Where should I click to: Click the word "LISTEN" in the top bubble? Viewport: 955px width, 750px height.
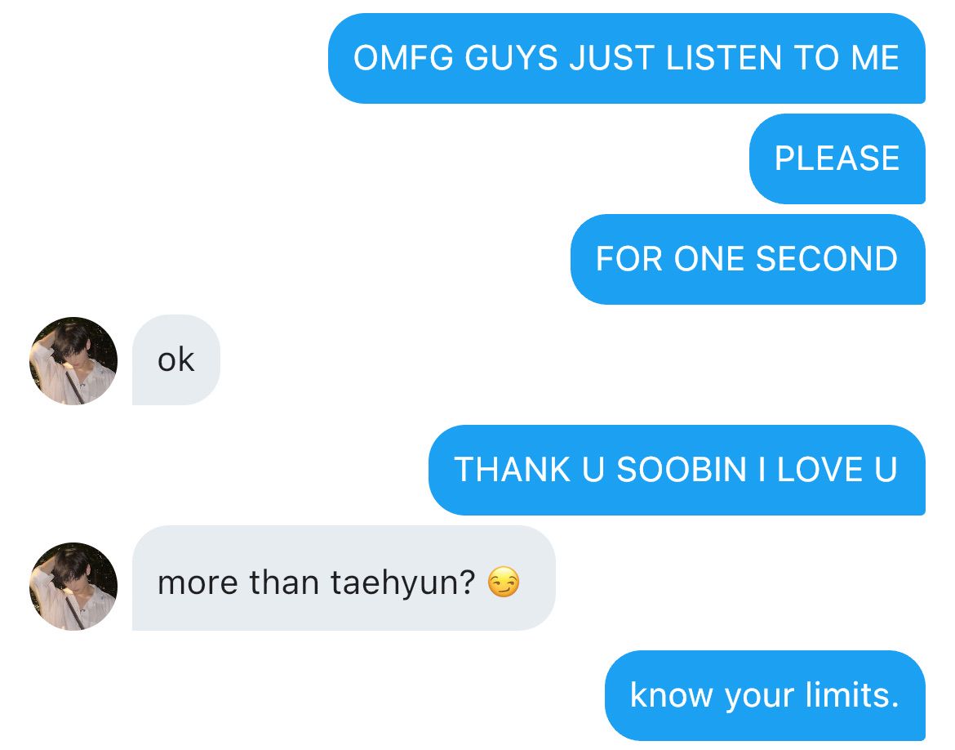(724, 59)
